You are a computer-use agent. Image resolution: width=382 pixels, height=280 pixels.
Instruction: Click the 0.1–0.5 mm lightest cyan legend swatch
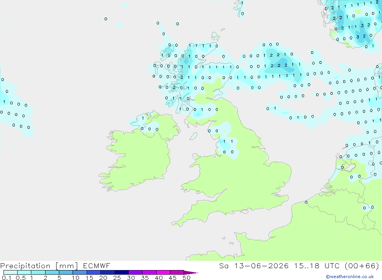(x=10, y=272)
